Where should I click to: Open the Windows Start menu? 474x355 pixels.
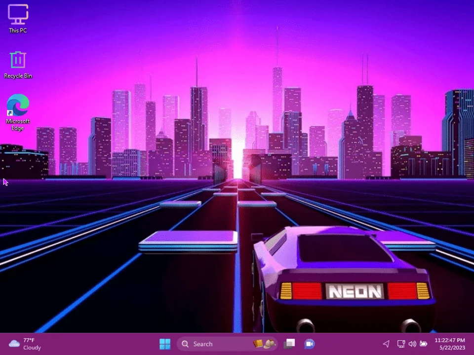point(165,344)
